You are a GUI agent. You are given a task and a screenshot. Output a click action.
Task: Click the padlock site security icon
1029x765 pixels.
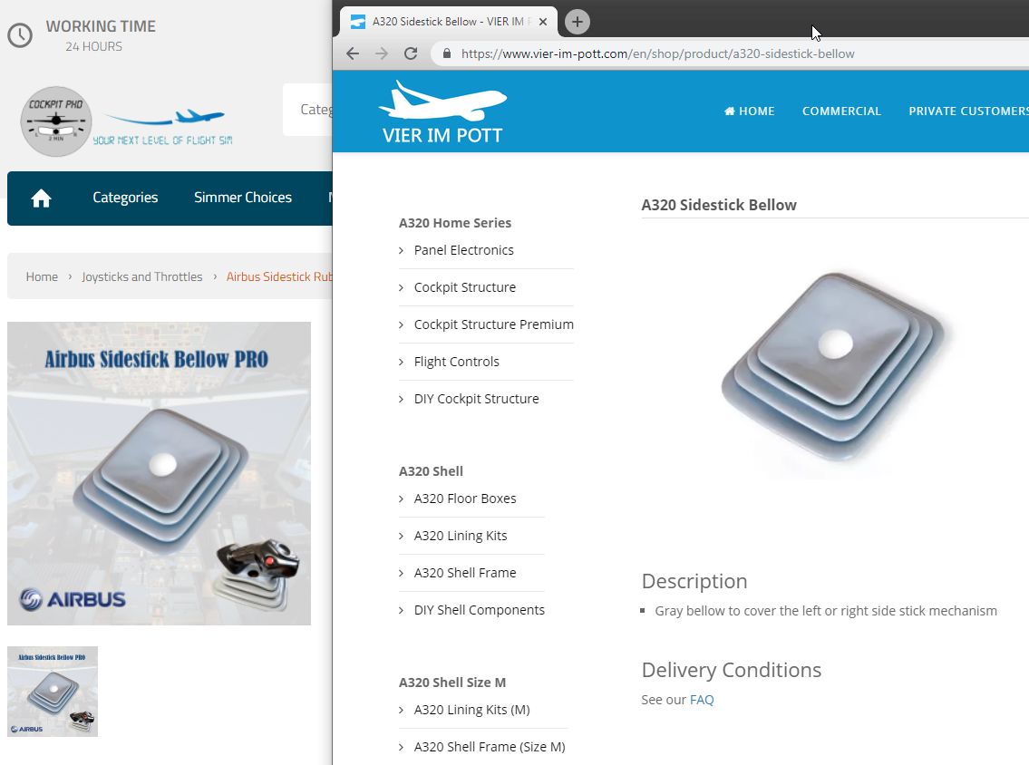pos(447,53)
